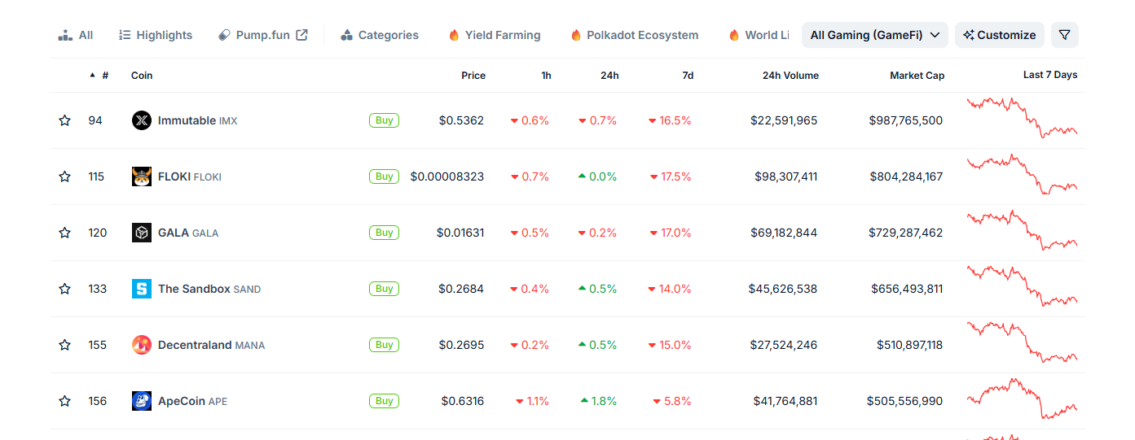The height and width of the screenshot is (440, 1135).
Task: Buy ApeCoin APE
Action: coord(385,401)
